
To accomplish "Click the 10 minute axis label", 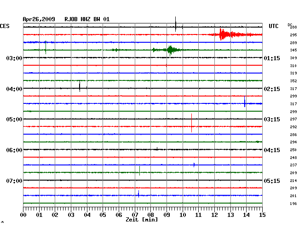I will click(x=183, y=215).
